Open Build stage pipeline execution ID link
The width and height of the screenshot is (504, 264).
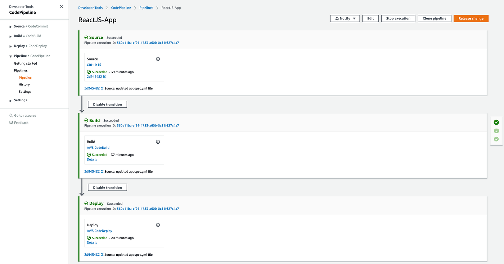pos(148,126)
